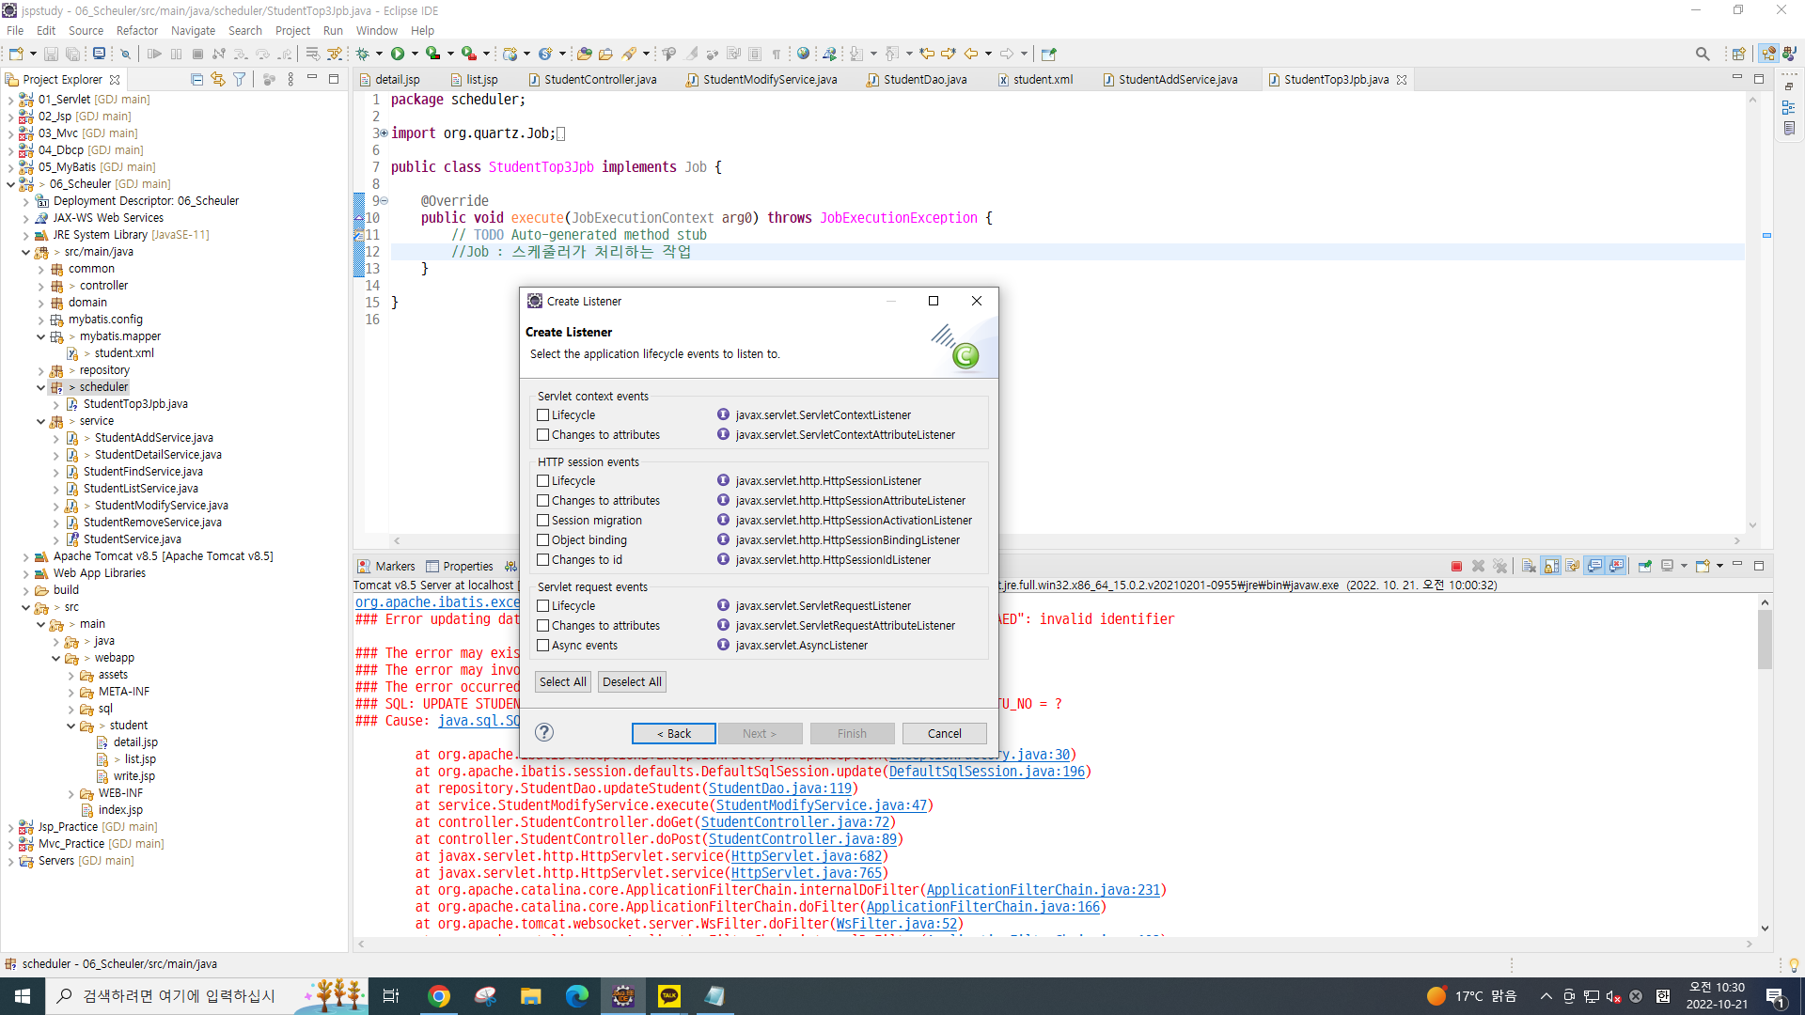This screenshot has width=1805, height=1015.
Task: Click the console vertical scrollbar
Action: (1765, 639)
